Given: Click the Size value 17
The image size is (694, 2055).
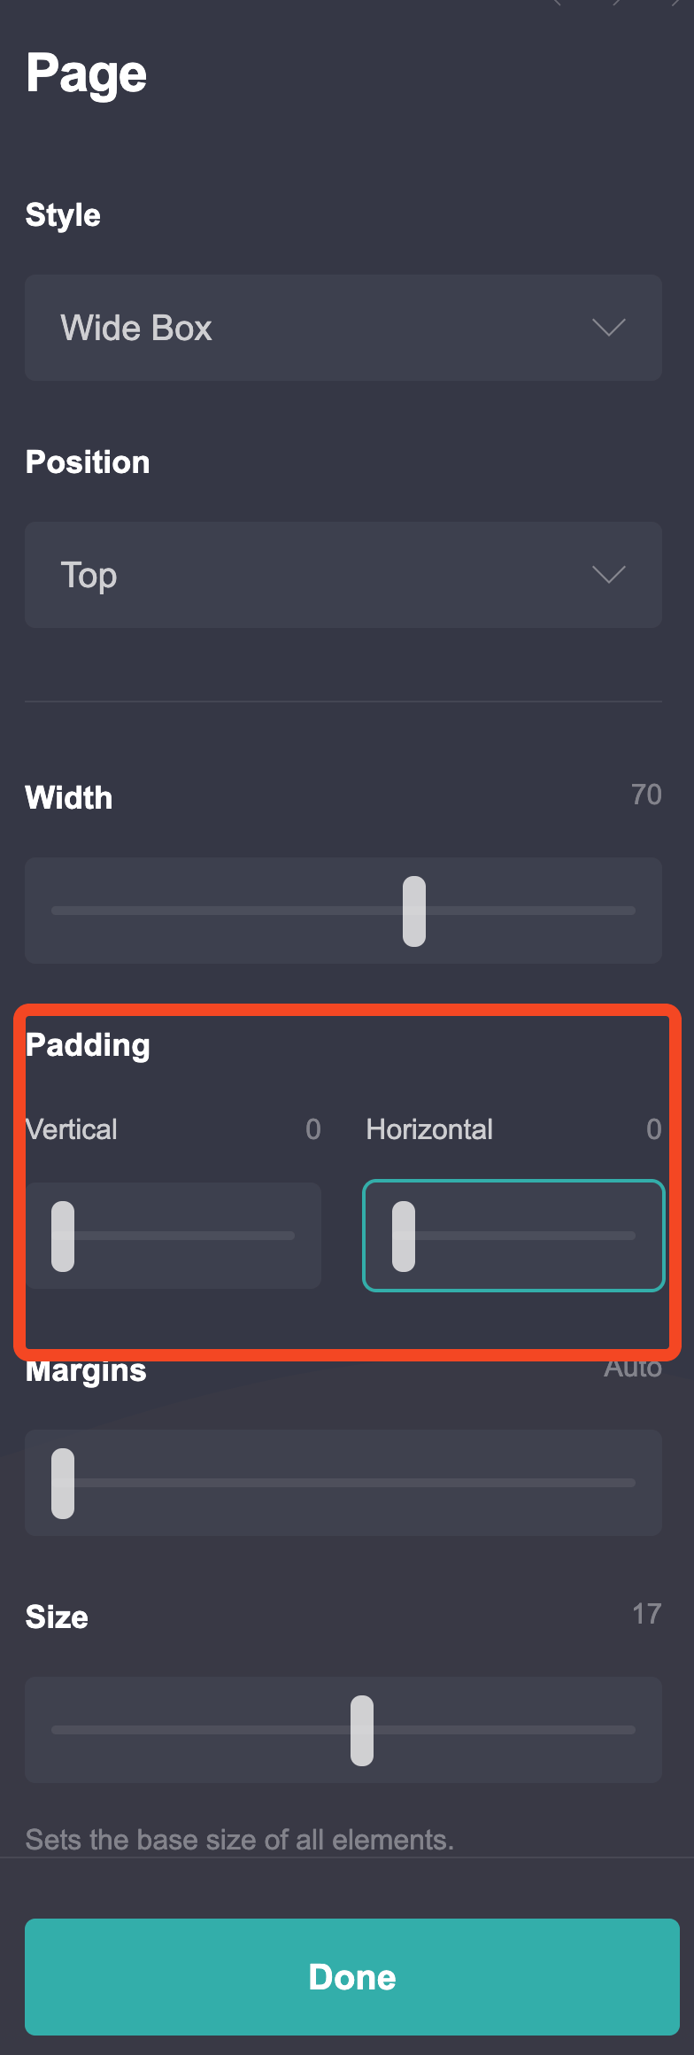Looking at the screenshot, I should tap(649, 1615).
